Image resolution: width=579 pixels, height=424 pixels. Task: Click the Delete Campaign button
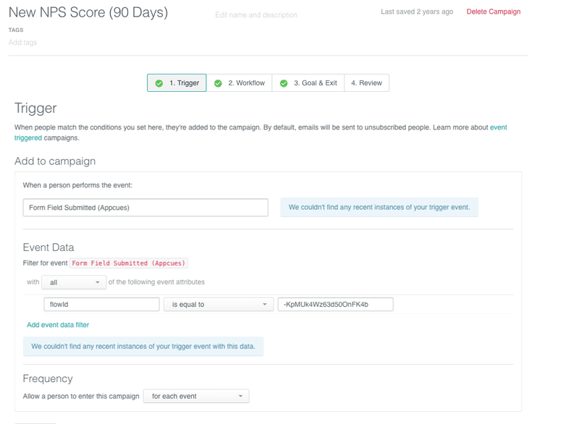coord(493,12)
